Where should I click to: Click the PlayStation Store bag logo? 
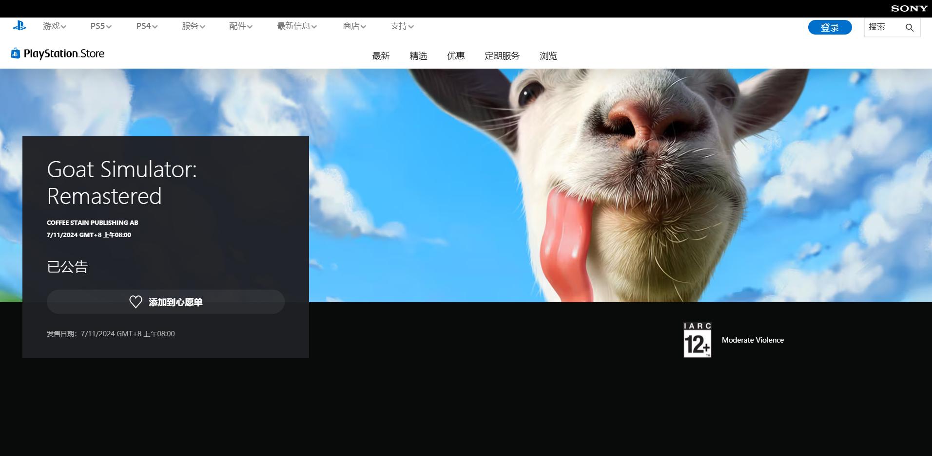(x=16, y=53)
